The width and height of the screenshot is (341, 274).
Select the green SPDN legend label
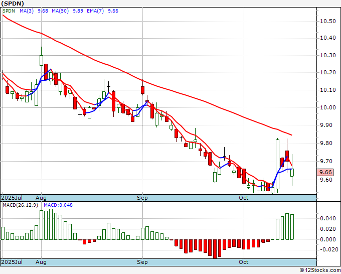(x=9, y=11)
